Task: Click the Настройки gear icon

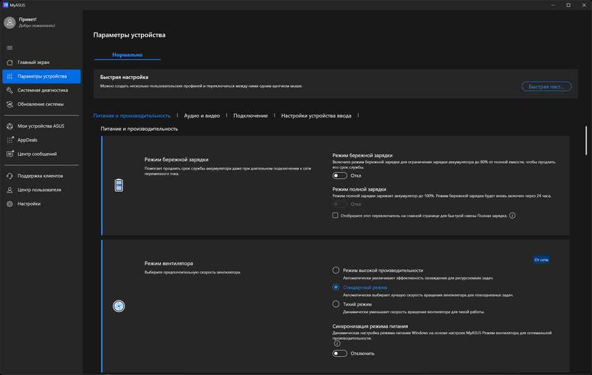Action: coord(10,204)
